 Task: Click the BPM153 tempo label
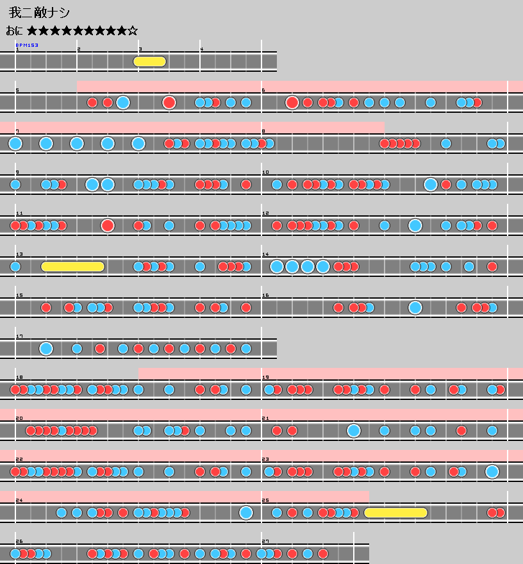27,46
